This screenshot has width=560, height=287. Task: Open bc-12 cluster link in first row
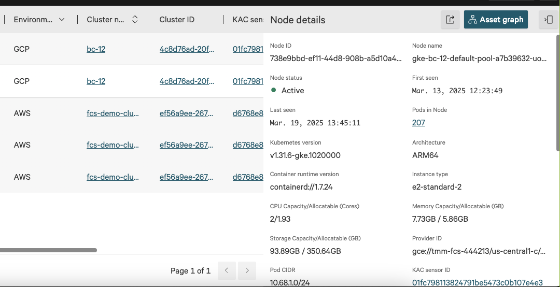(x=96, y=49)
